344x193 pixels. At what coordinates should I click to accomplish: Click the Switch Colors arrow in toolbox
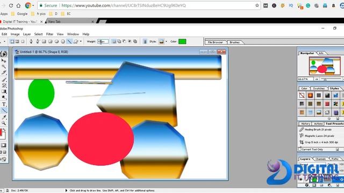[x=4, y=130]
